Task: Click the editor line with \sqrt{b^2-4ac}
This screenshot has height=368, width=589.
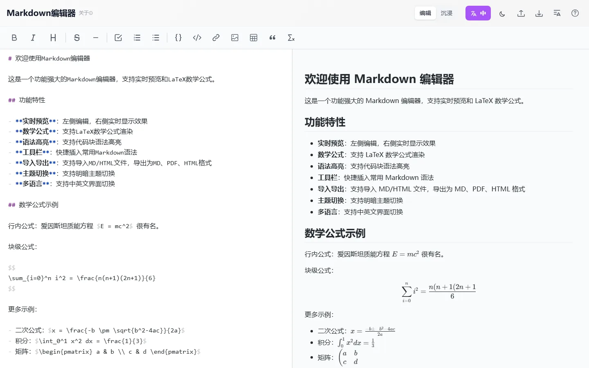Action: pos(97,330)
